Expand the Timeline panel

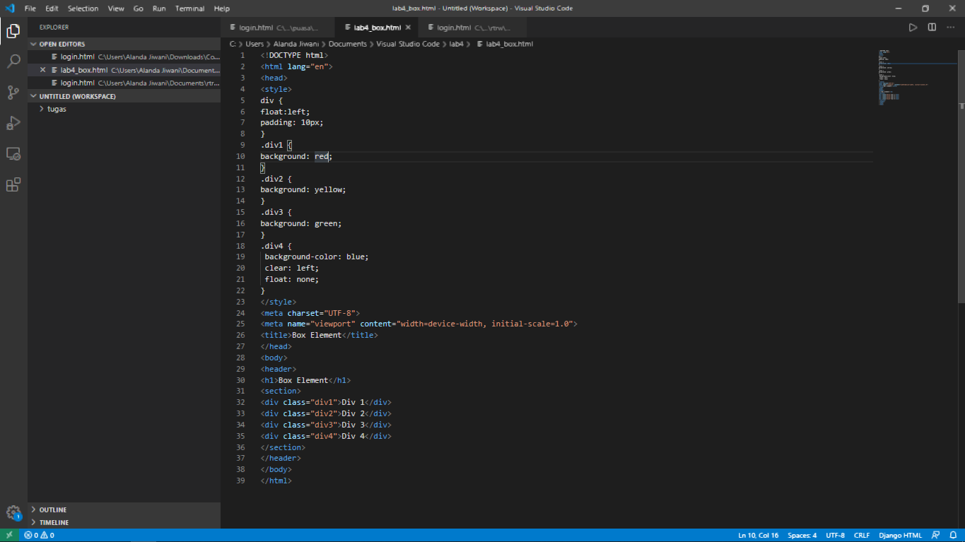[x=124, y=522]
